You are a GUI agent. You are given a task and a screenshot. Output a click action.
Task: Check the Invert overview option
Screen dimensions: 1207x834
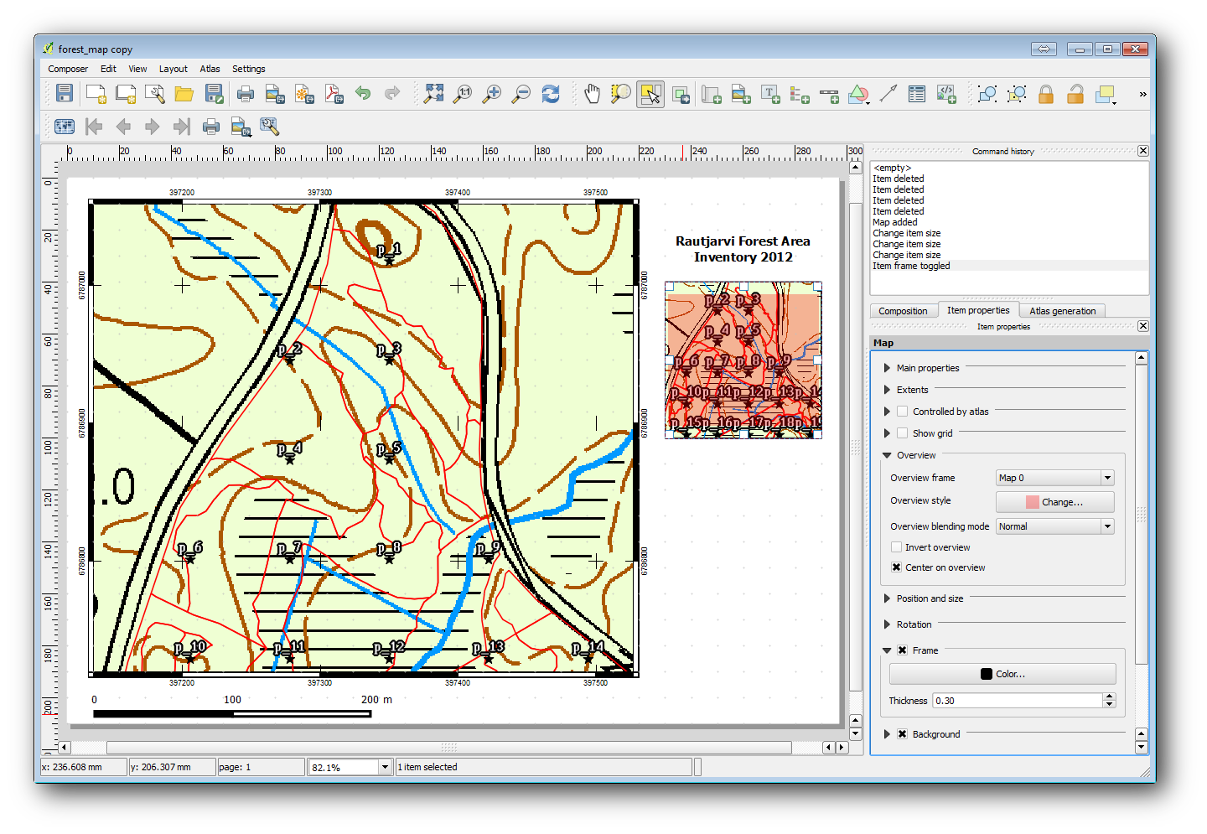(x=897, y=547)
